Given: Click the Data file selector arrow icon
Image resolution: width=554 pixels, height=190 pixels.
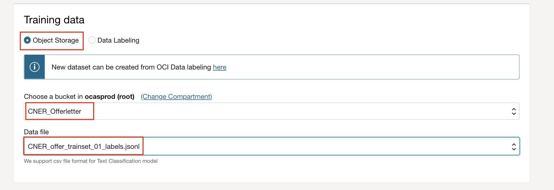Looking at the screenshot, I should pyautogui.click(x=514, y=147).
